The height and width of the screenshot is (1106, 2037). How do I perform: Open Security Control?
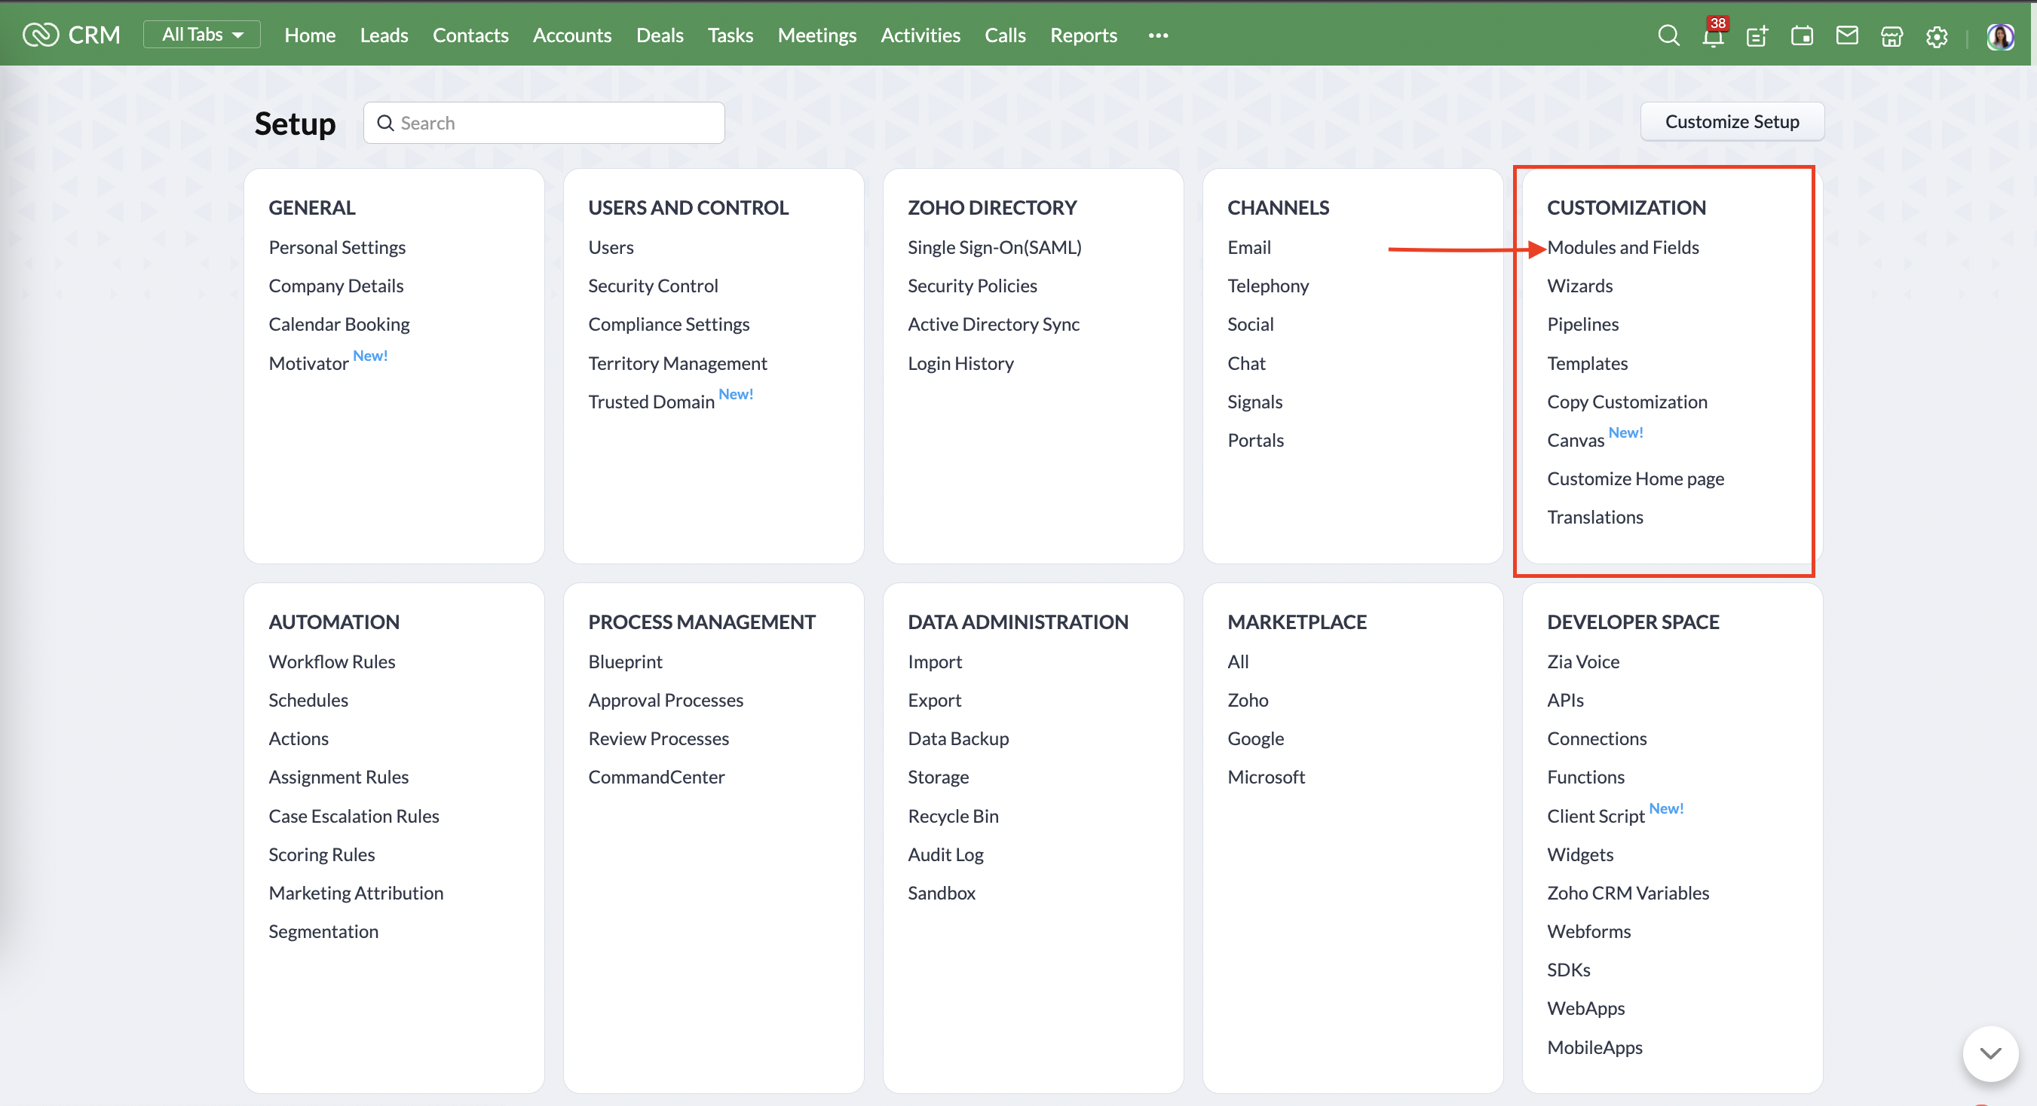click(x=653, y=286)
